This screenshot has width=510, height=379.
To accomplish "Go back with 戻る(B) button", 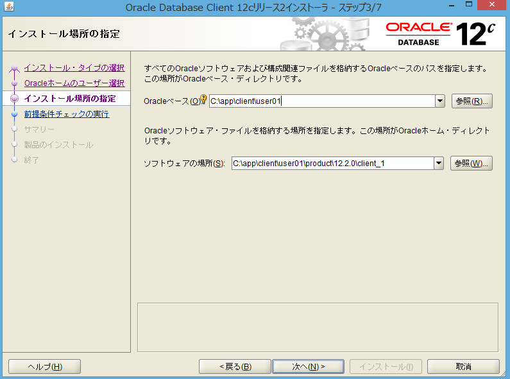I will (235, 367).
